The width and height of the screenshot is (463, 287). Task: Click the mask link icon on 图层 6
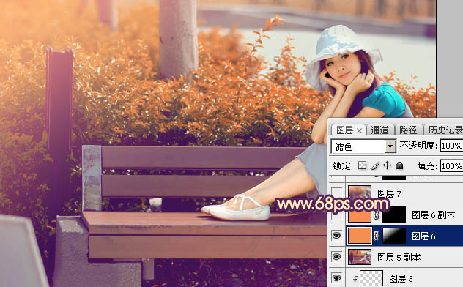(377, 236)
